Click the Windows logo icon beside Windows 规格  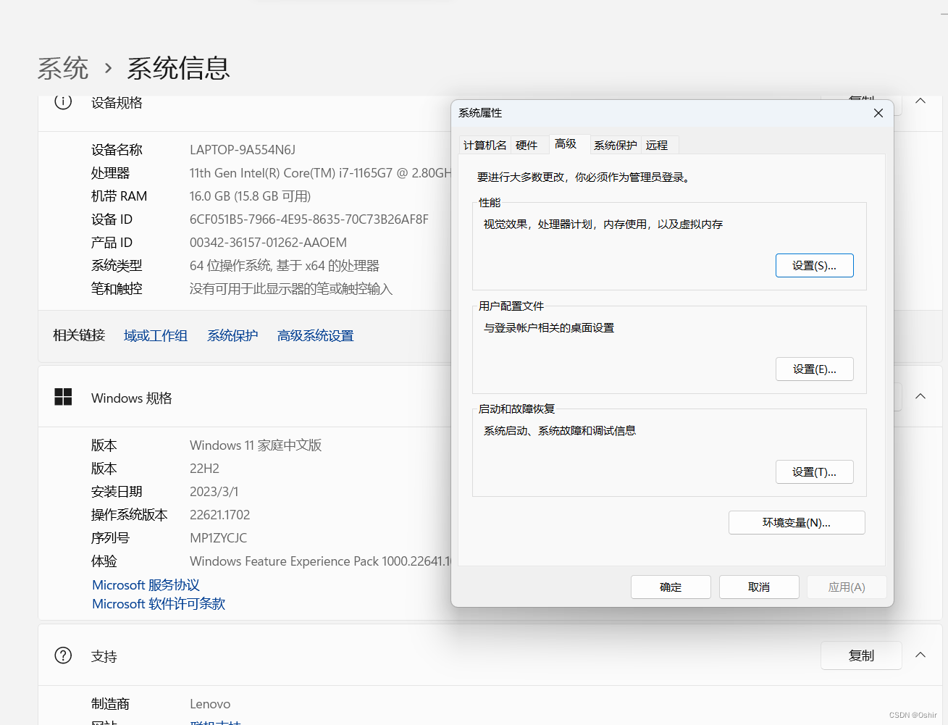(x=63, y=397)
